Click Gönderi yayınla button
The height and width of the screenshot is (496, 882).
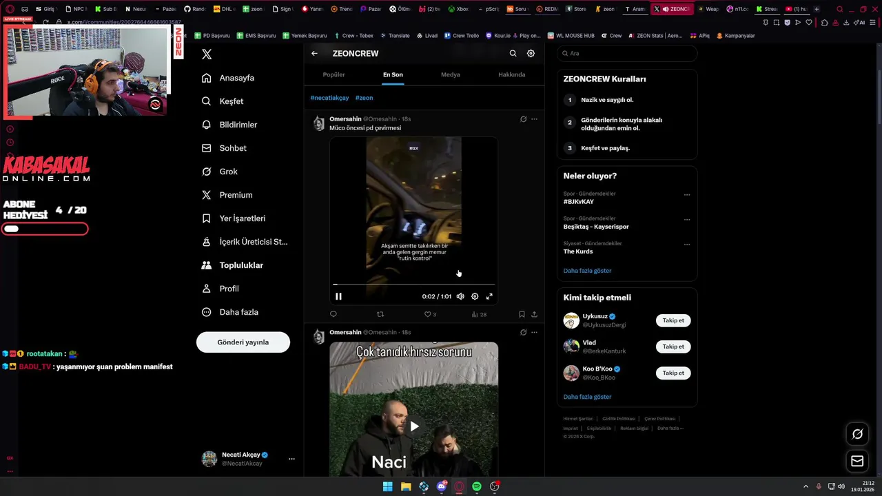click(243, 342)
